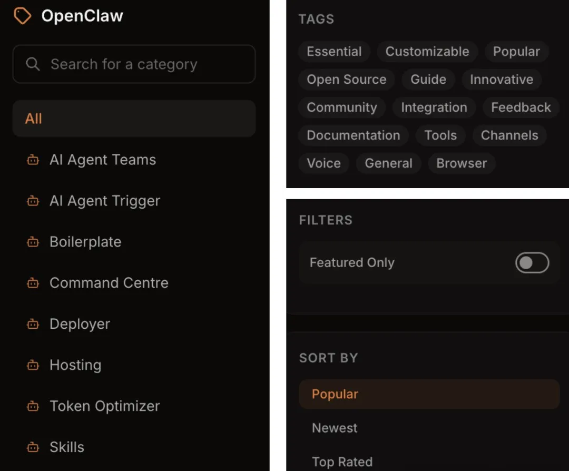Viewport: 569px width, 471px height.
Task: Click the OpenClaw tag logo icon
Action: 22,16
